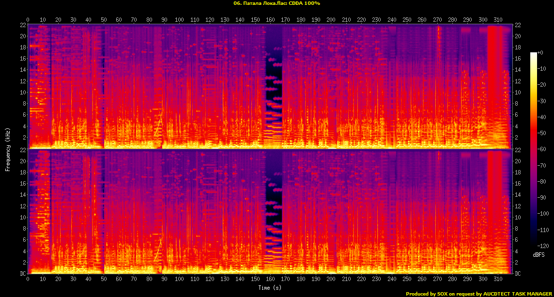Viewport: 554px width, 297px height.
Task: Select the "-110" value on the color scale
Action: tap(542, 230)
